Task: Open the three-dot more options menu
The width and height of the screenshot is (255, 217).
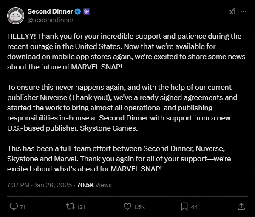Action: coord(243,11)
